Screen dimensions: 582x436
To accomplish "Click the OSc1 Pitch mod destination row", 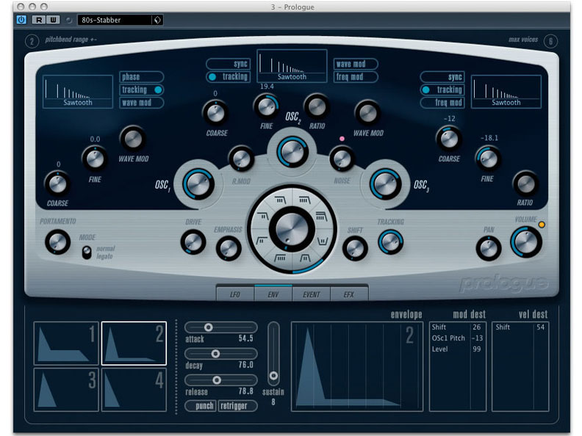I will [457, 338].
